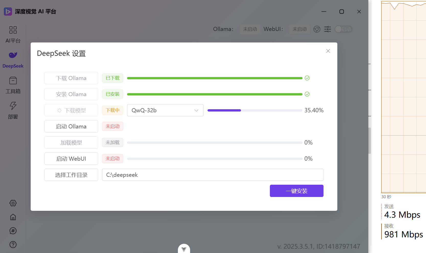Viewport: 426px width, 253px height.
Task: Open the AI平台 sidebar section
Action: pyautogui.click(x=13, y=35)
